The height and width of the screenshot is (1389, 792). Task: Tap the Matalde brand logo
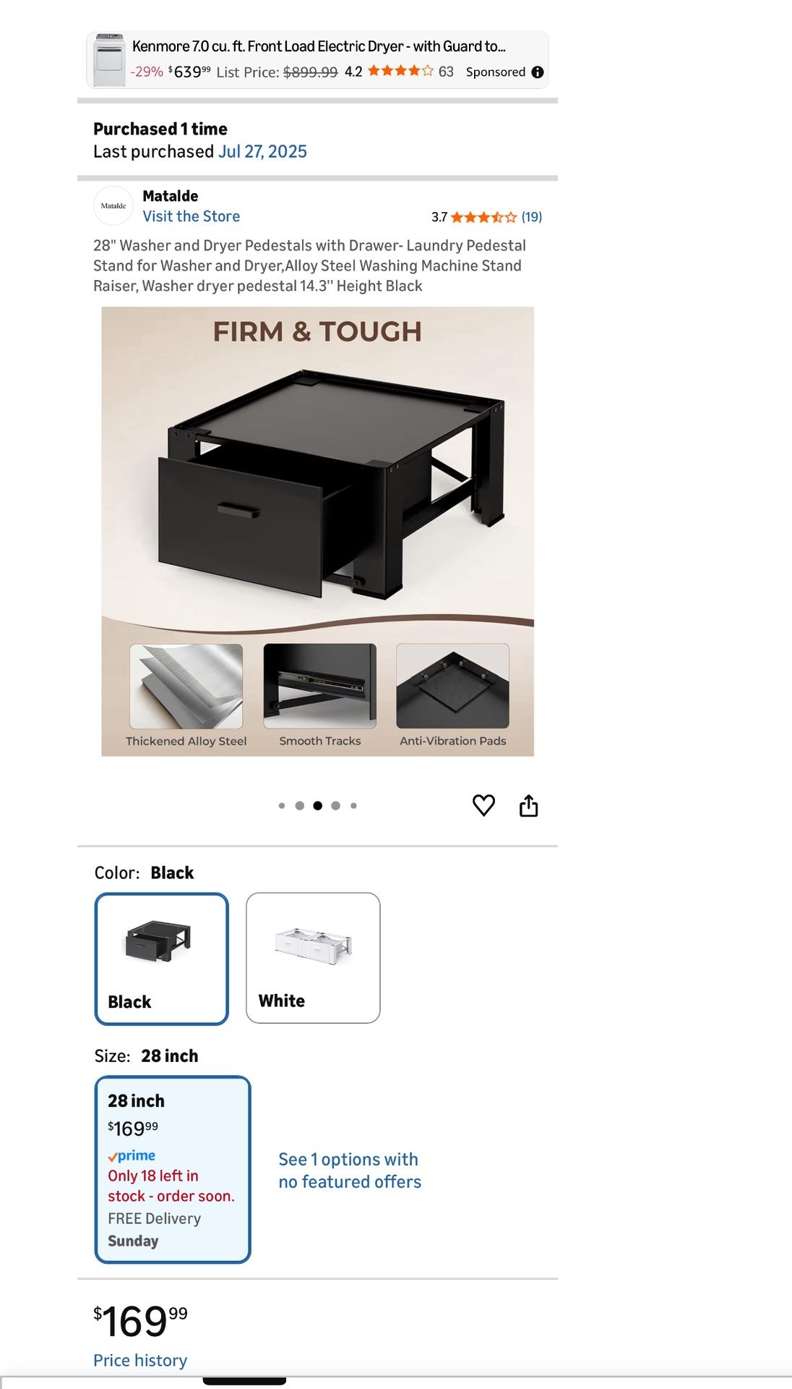click(x=113, y=206)
